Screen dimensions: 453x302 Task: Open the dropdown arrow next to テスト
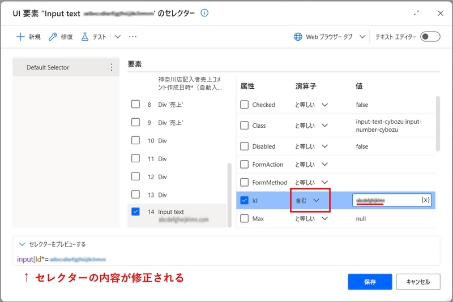tap(118, 37)
